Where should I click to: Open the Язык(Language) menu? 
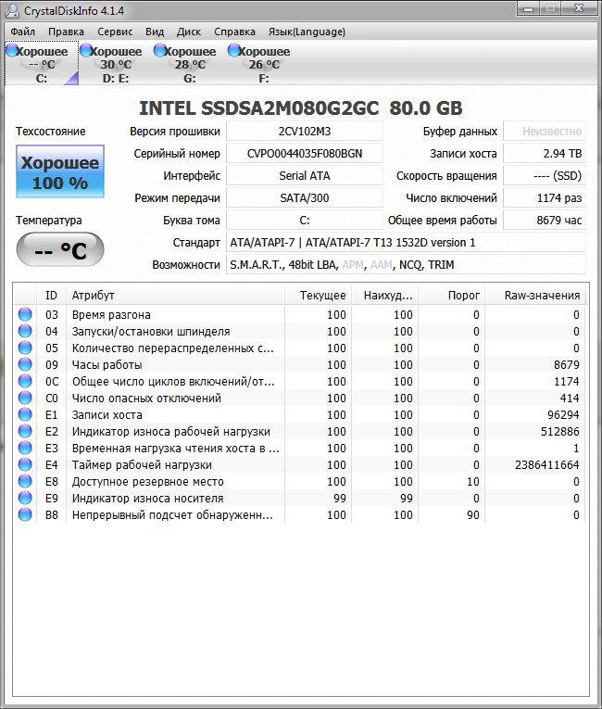click(307, 32)
